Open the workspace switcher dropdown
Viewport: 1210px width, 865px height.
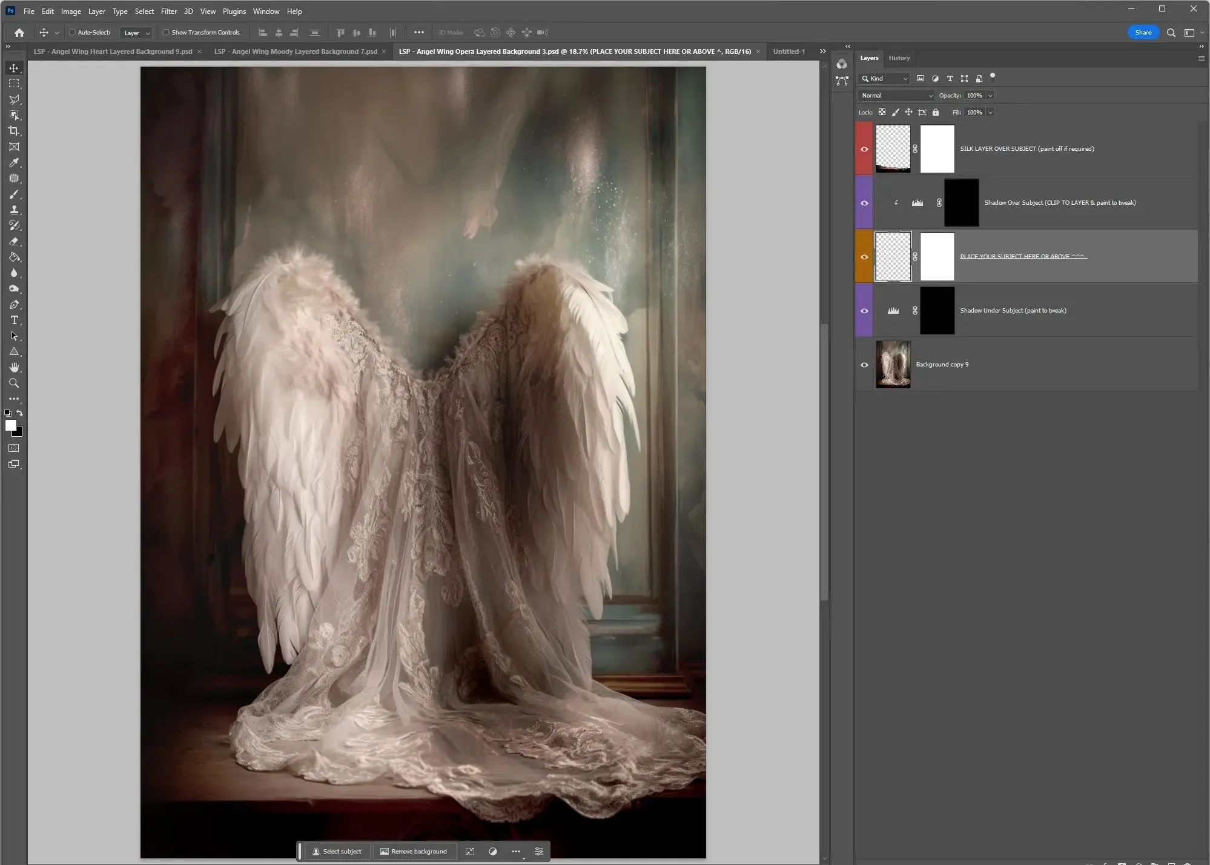1192,33
